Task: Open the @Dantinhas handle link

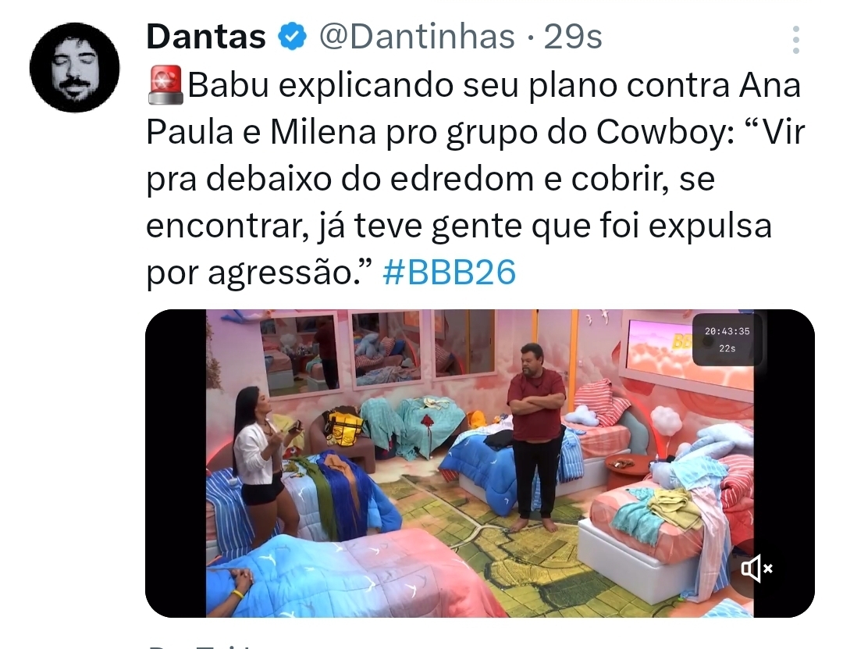Action: coord(417,37)
